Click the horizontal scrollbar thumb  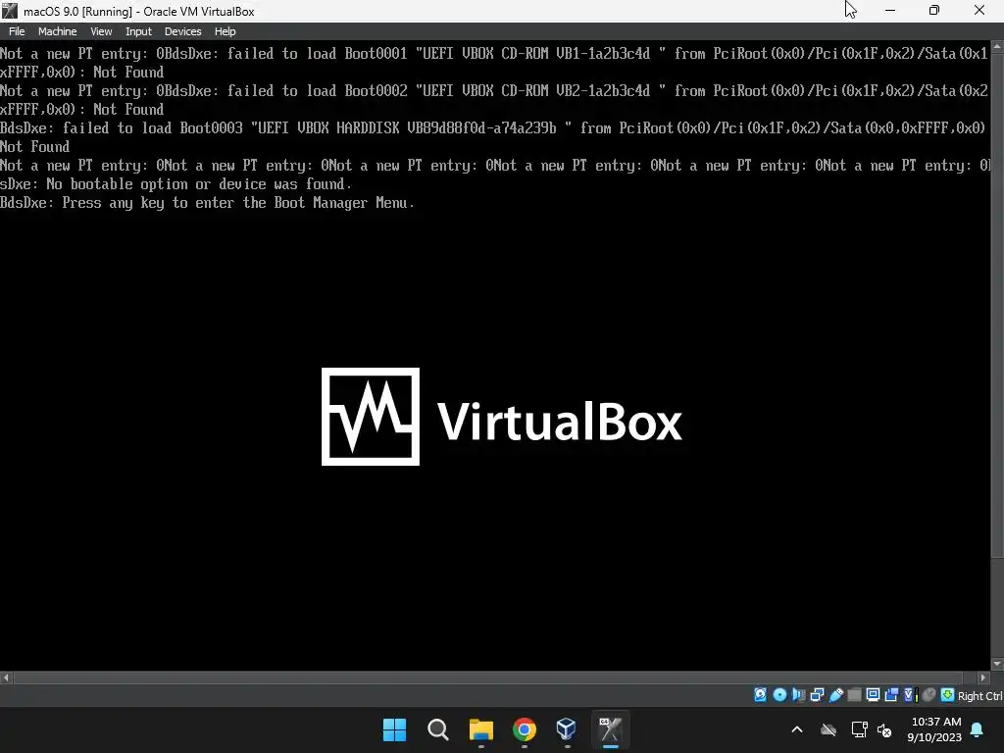click(x=488, y=678)
